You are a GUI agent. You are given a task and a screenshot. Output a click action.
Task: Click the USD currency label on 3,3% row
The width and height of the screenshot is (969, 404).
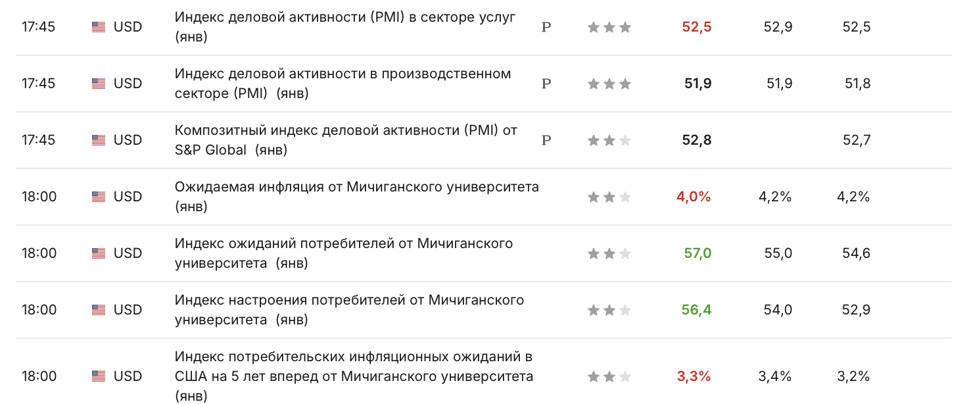pyautogui.click(x=128, y=376)
